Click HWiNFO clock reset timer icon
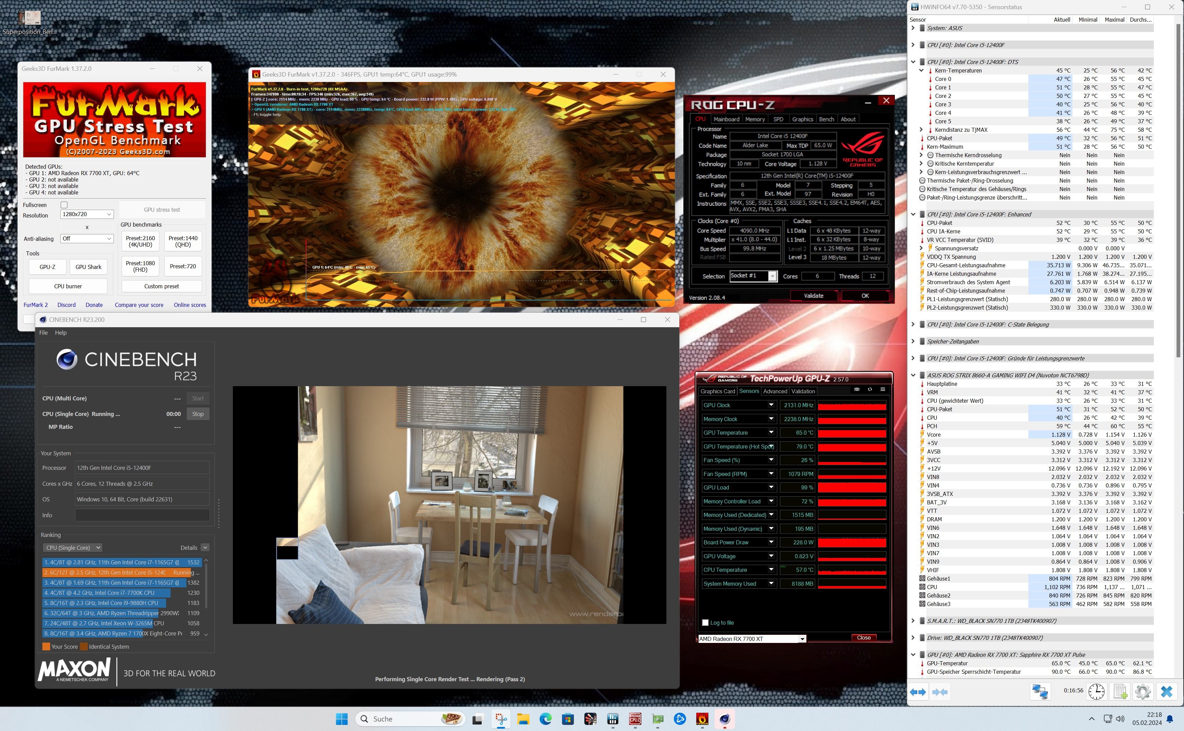 tap(1097, 691)
